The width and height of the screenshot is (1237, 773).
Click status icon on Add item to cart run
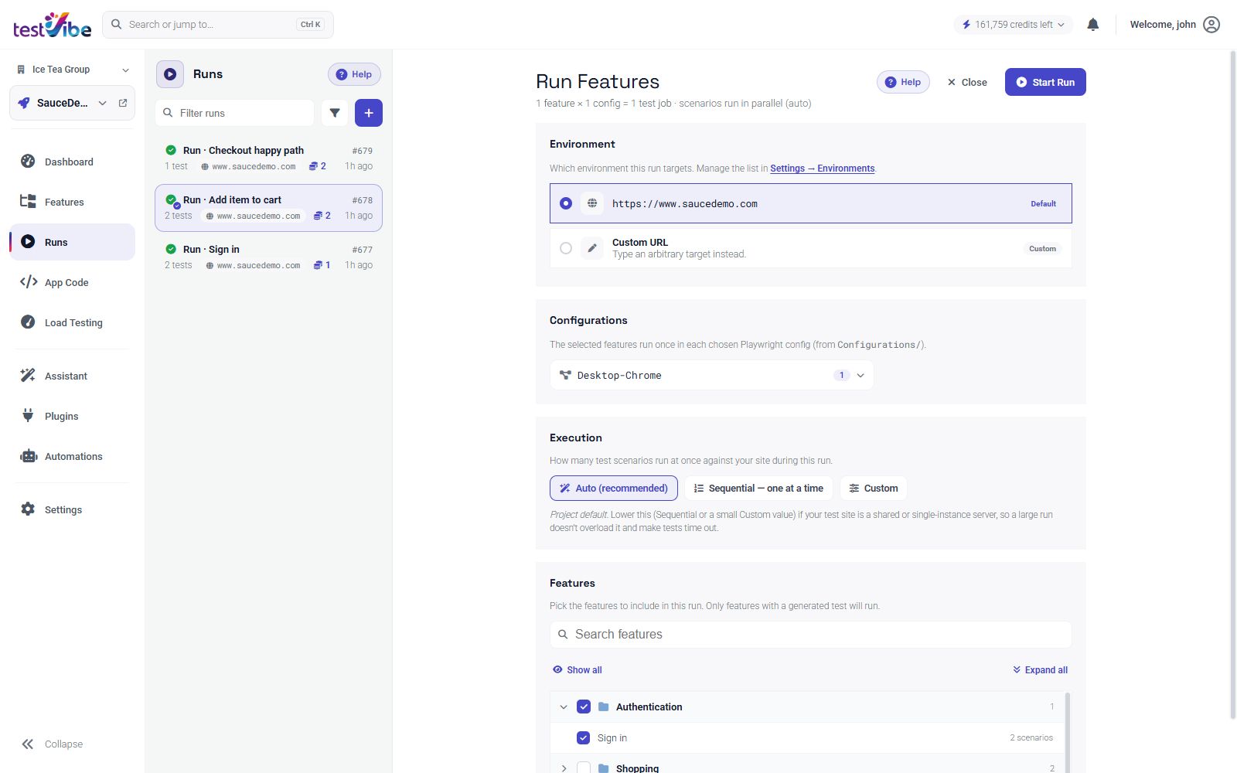(x=172, y=200)
